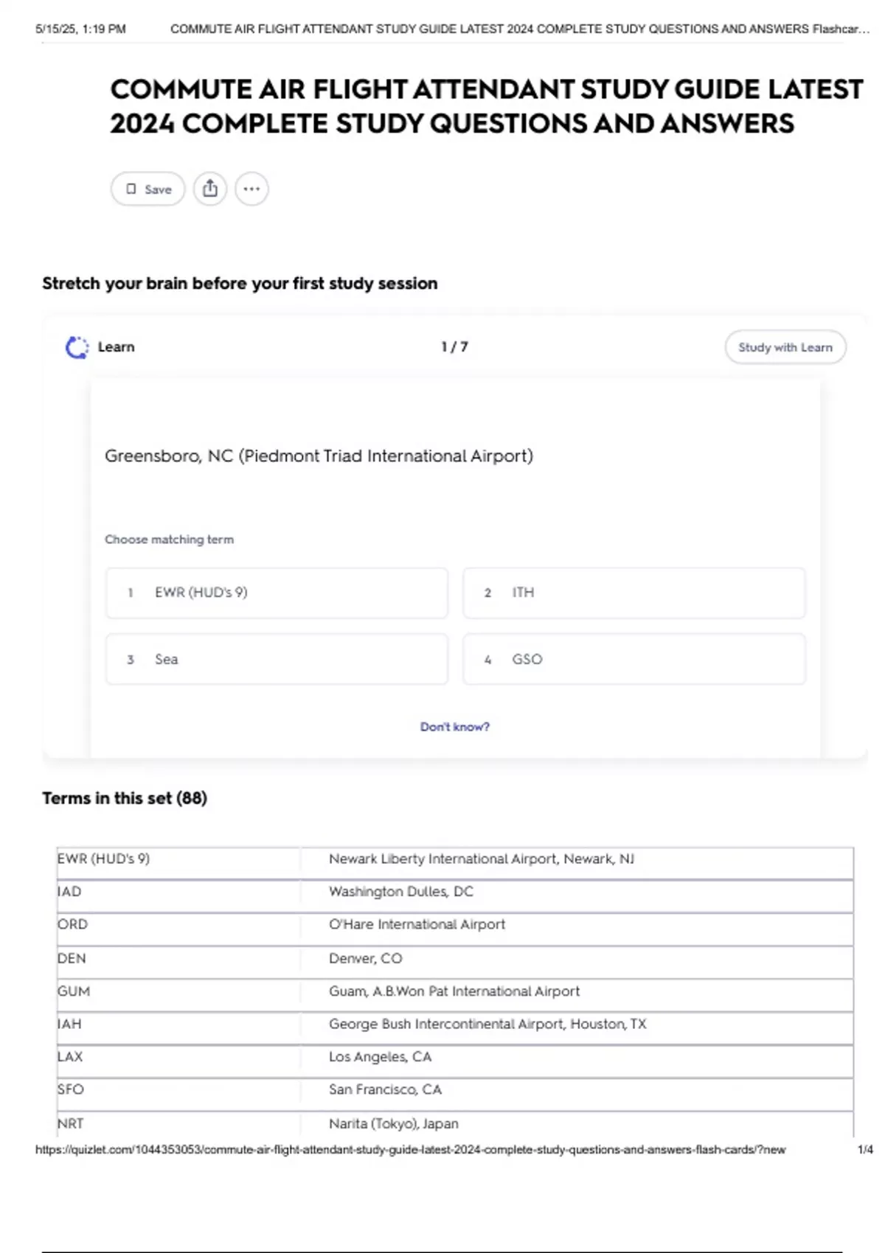The width and height of the screenshot is (885, 1253).
Task: Click the 1 / 7 progress counter
Action: click(454, 347)
